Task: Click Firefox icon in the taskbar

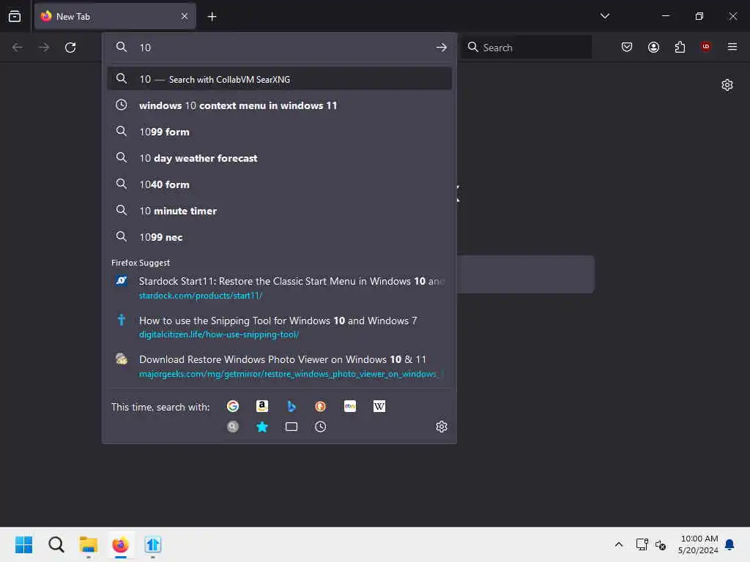Action: coord(121,544)
